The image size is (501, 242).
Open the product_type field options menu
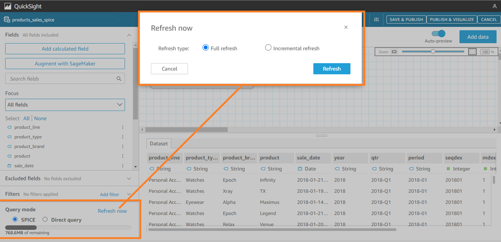123,137
